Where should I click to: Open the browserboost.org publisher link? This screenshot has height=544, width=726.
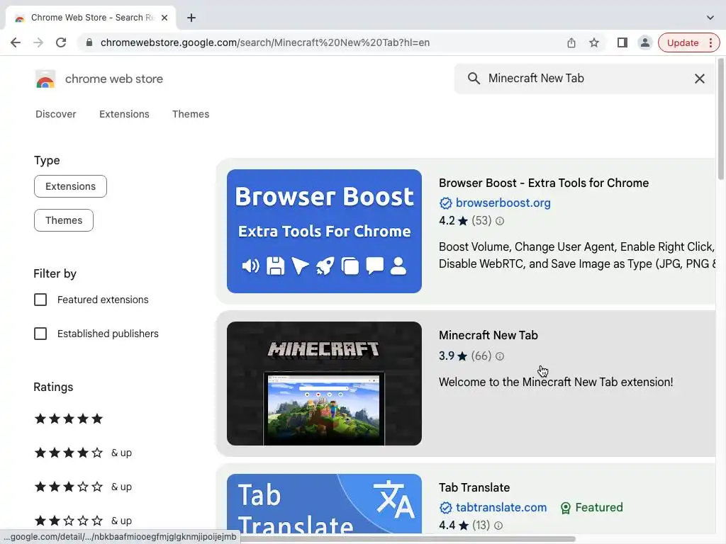point(503,203)
